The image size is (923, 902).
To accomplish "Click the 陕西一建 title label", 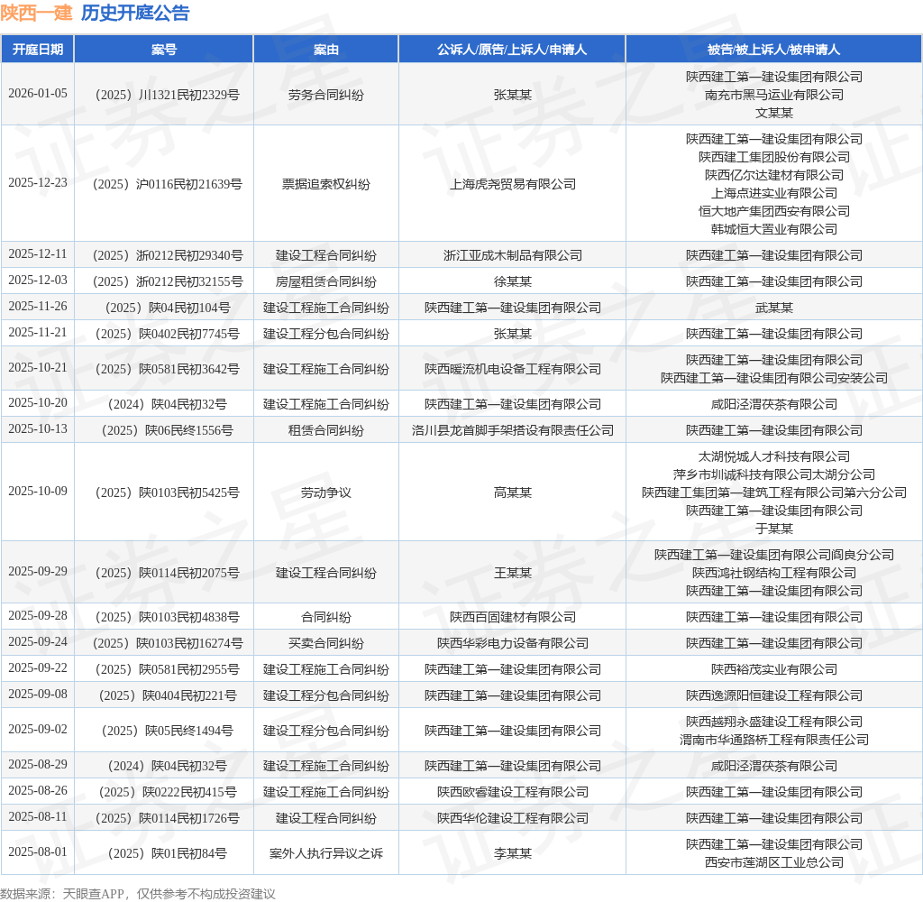I will point(36,13).
